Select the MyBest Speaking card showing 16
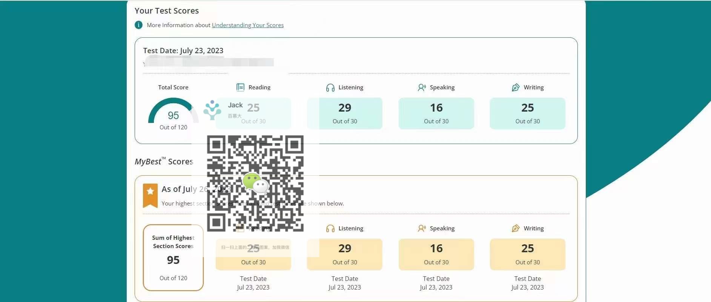 point(436,254)
